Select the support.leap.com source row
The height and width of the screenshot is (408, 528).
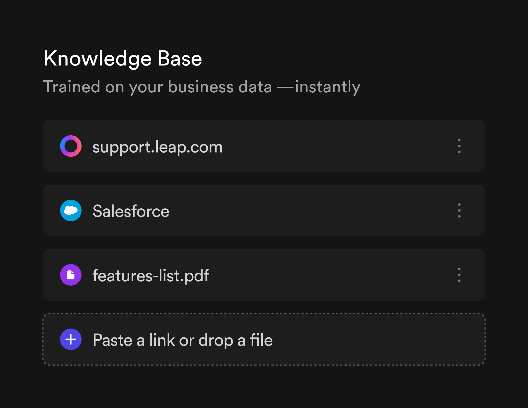pos(264,146)
